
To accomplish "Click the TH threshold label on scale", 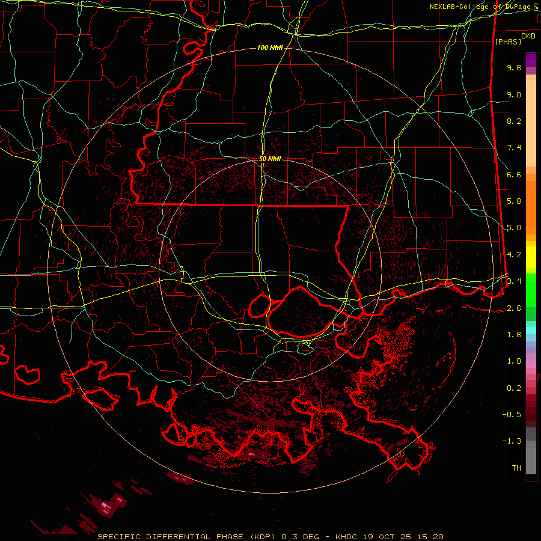I will tap(516, 468).
